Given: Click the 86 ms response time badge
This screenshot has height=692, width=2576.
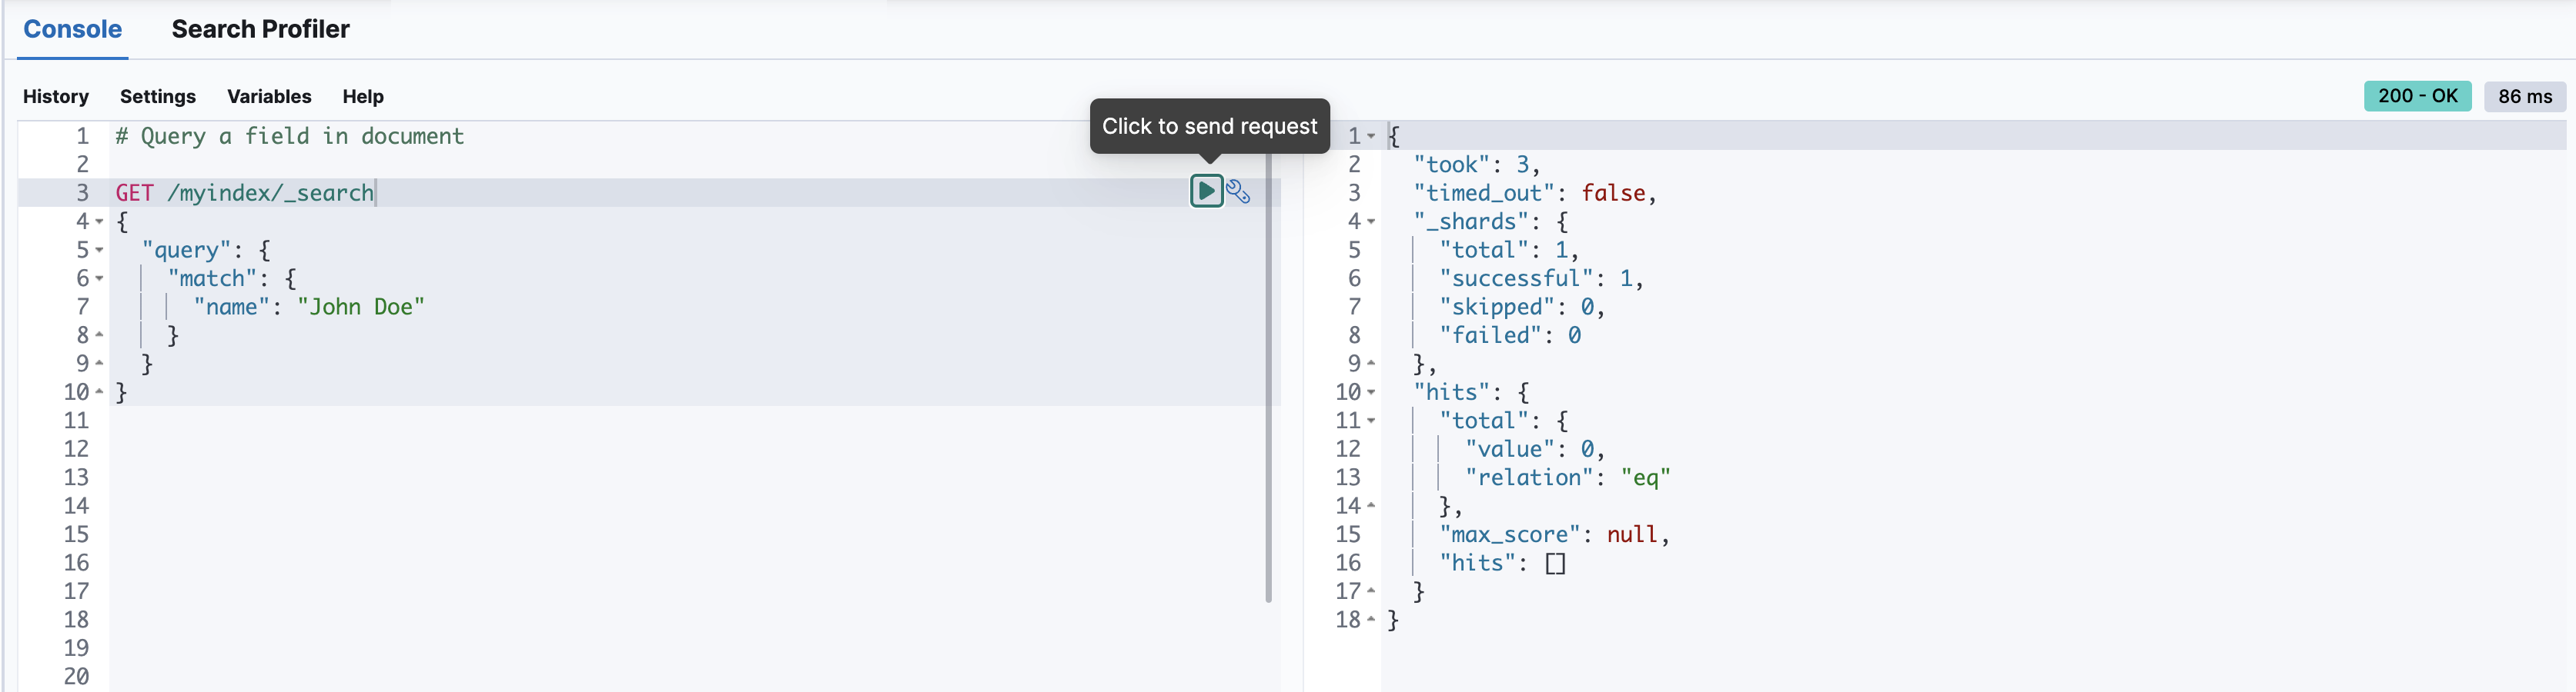Looking at the screenshot, I should (2525, 97).
